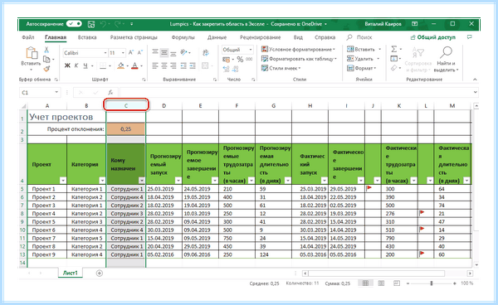
Task: Switch to the Рецензирование tab
Action: coord(260,37)
